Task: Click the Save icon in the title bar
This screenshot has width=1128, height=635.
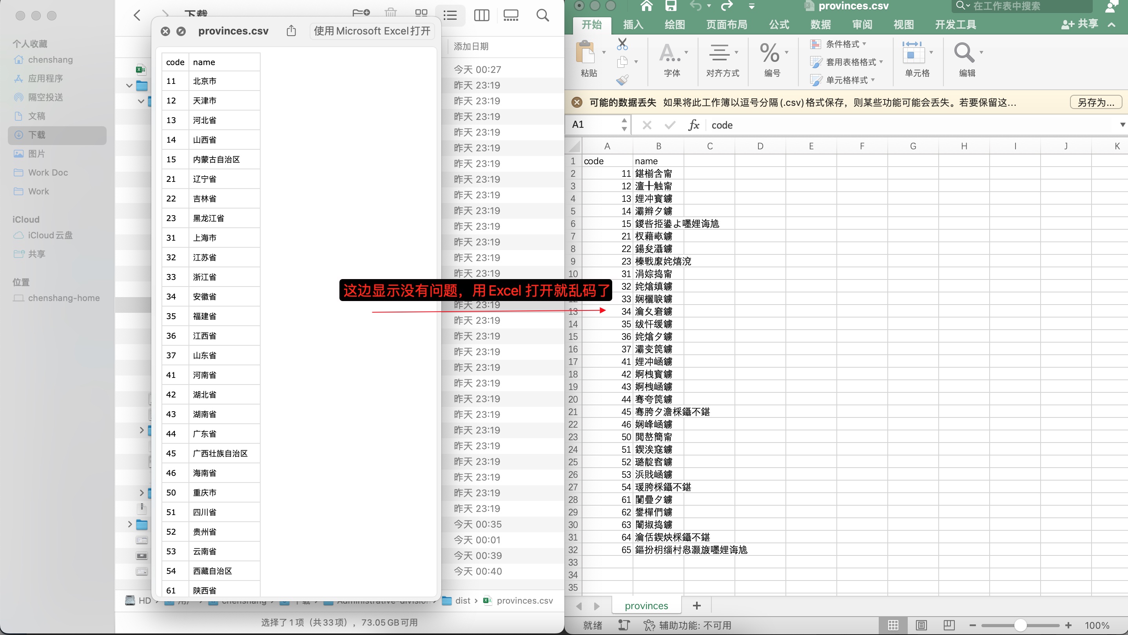Action: click(671, 6)
